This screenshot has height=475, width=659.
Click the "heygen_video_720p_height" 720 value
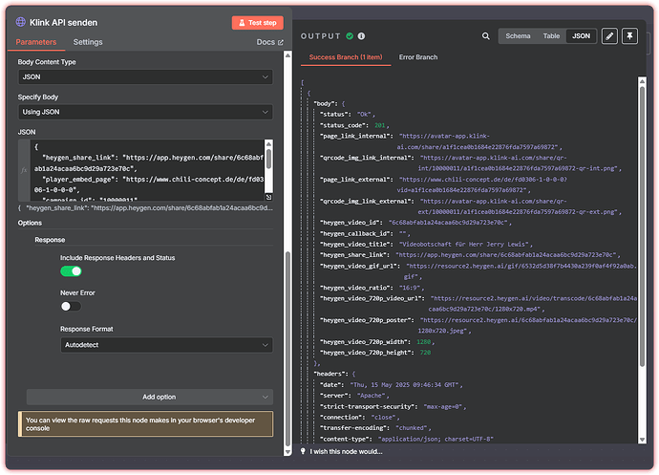(425, 353)
